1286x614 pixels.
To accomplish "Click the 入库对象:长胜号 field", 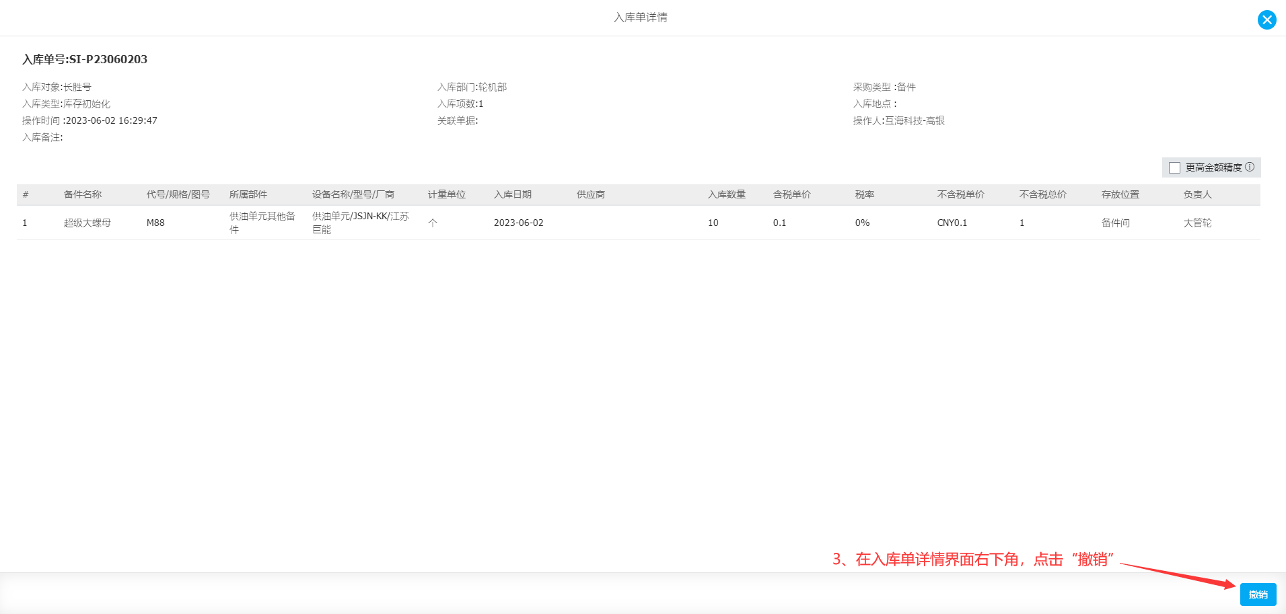I will [57, 87].
